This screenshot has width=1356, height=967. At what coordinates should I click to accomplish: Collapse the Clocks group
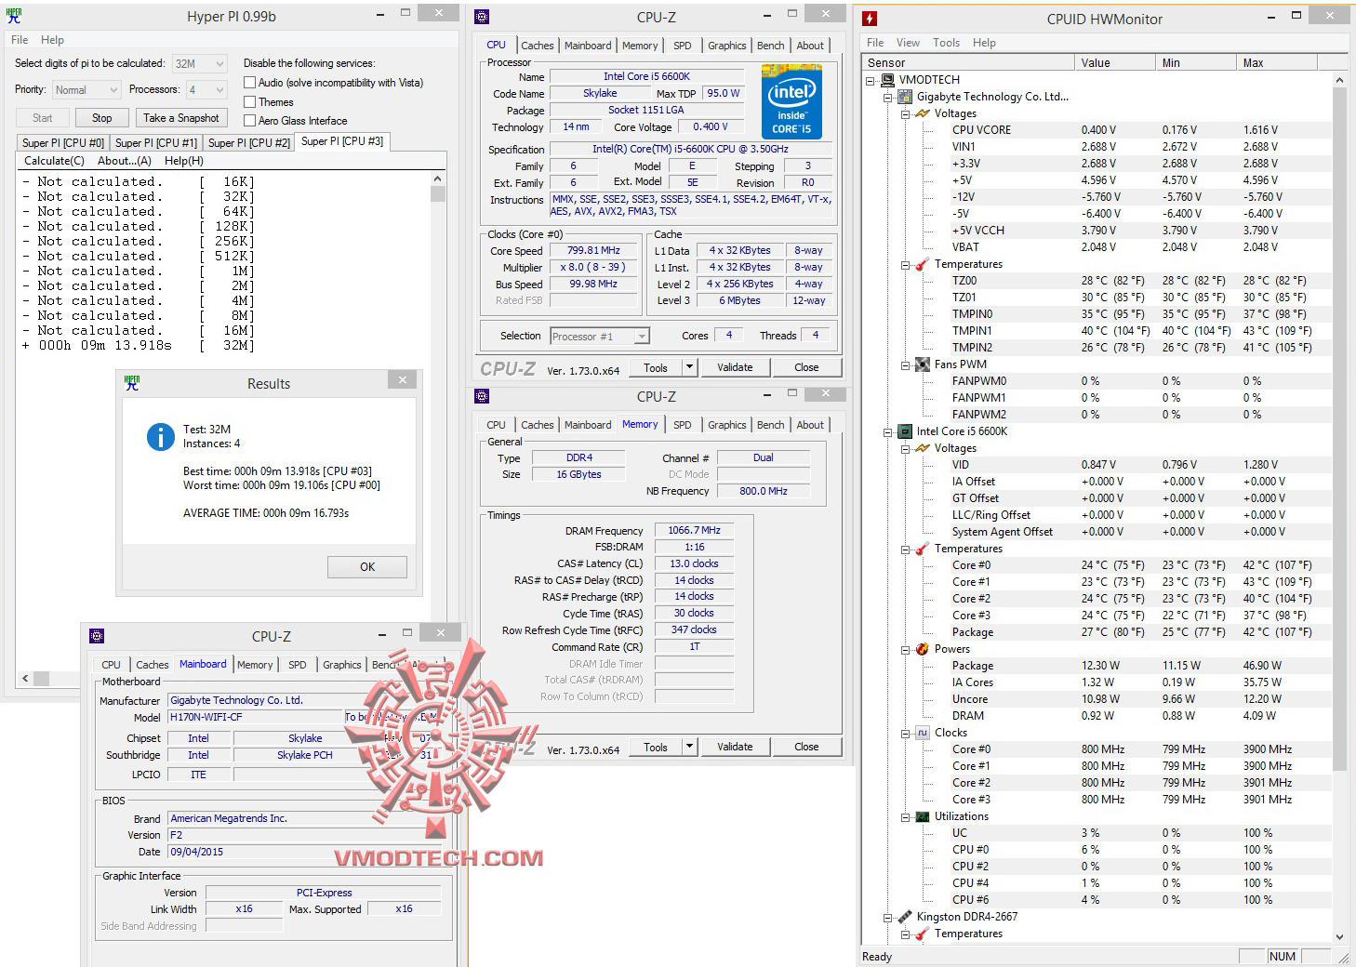905,733
